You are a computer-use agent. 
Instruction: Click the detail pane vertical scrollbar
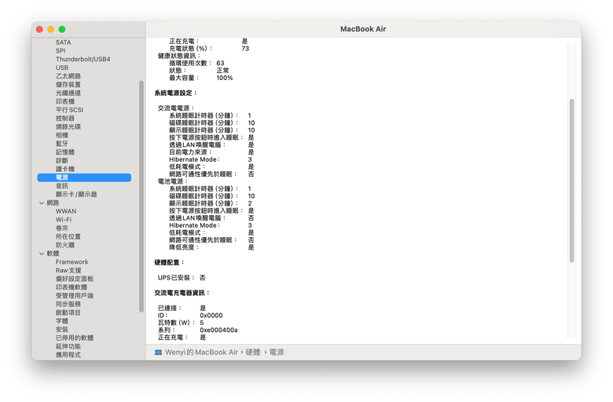pyautogui.click(x=571, y=181)
